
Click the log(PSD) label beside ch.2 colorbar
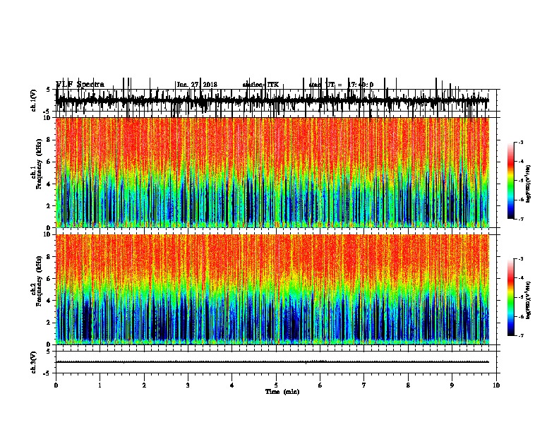pyautogui.click(x=529, y=300)
